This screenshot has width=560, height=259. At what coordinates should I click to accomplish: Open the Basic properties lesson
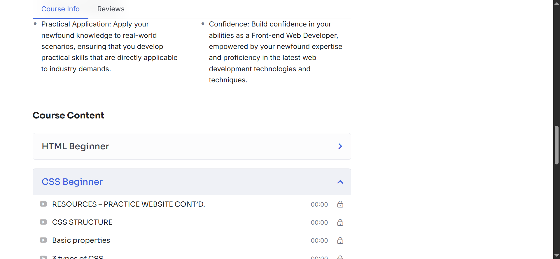81,240
